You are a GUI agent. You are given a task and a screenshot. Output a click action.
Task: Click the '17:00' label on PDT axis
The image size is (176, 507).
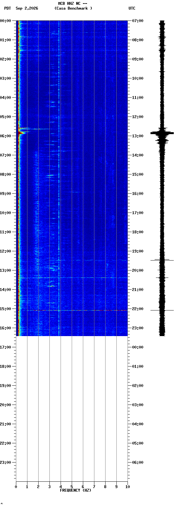pos(5,347)
